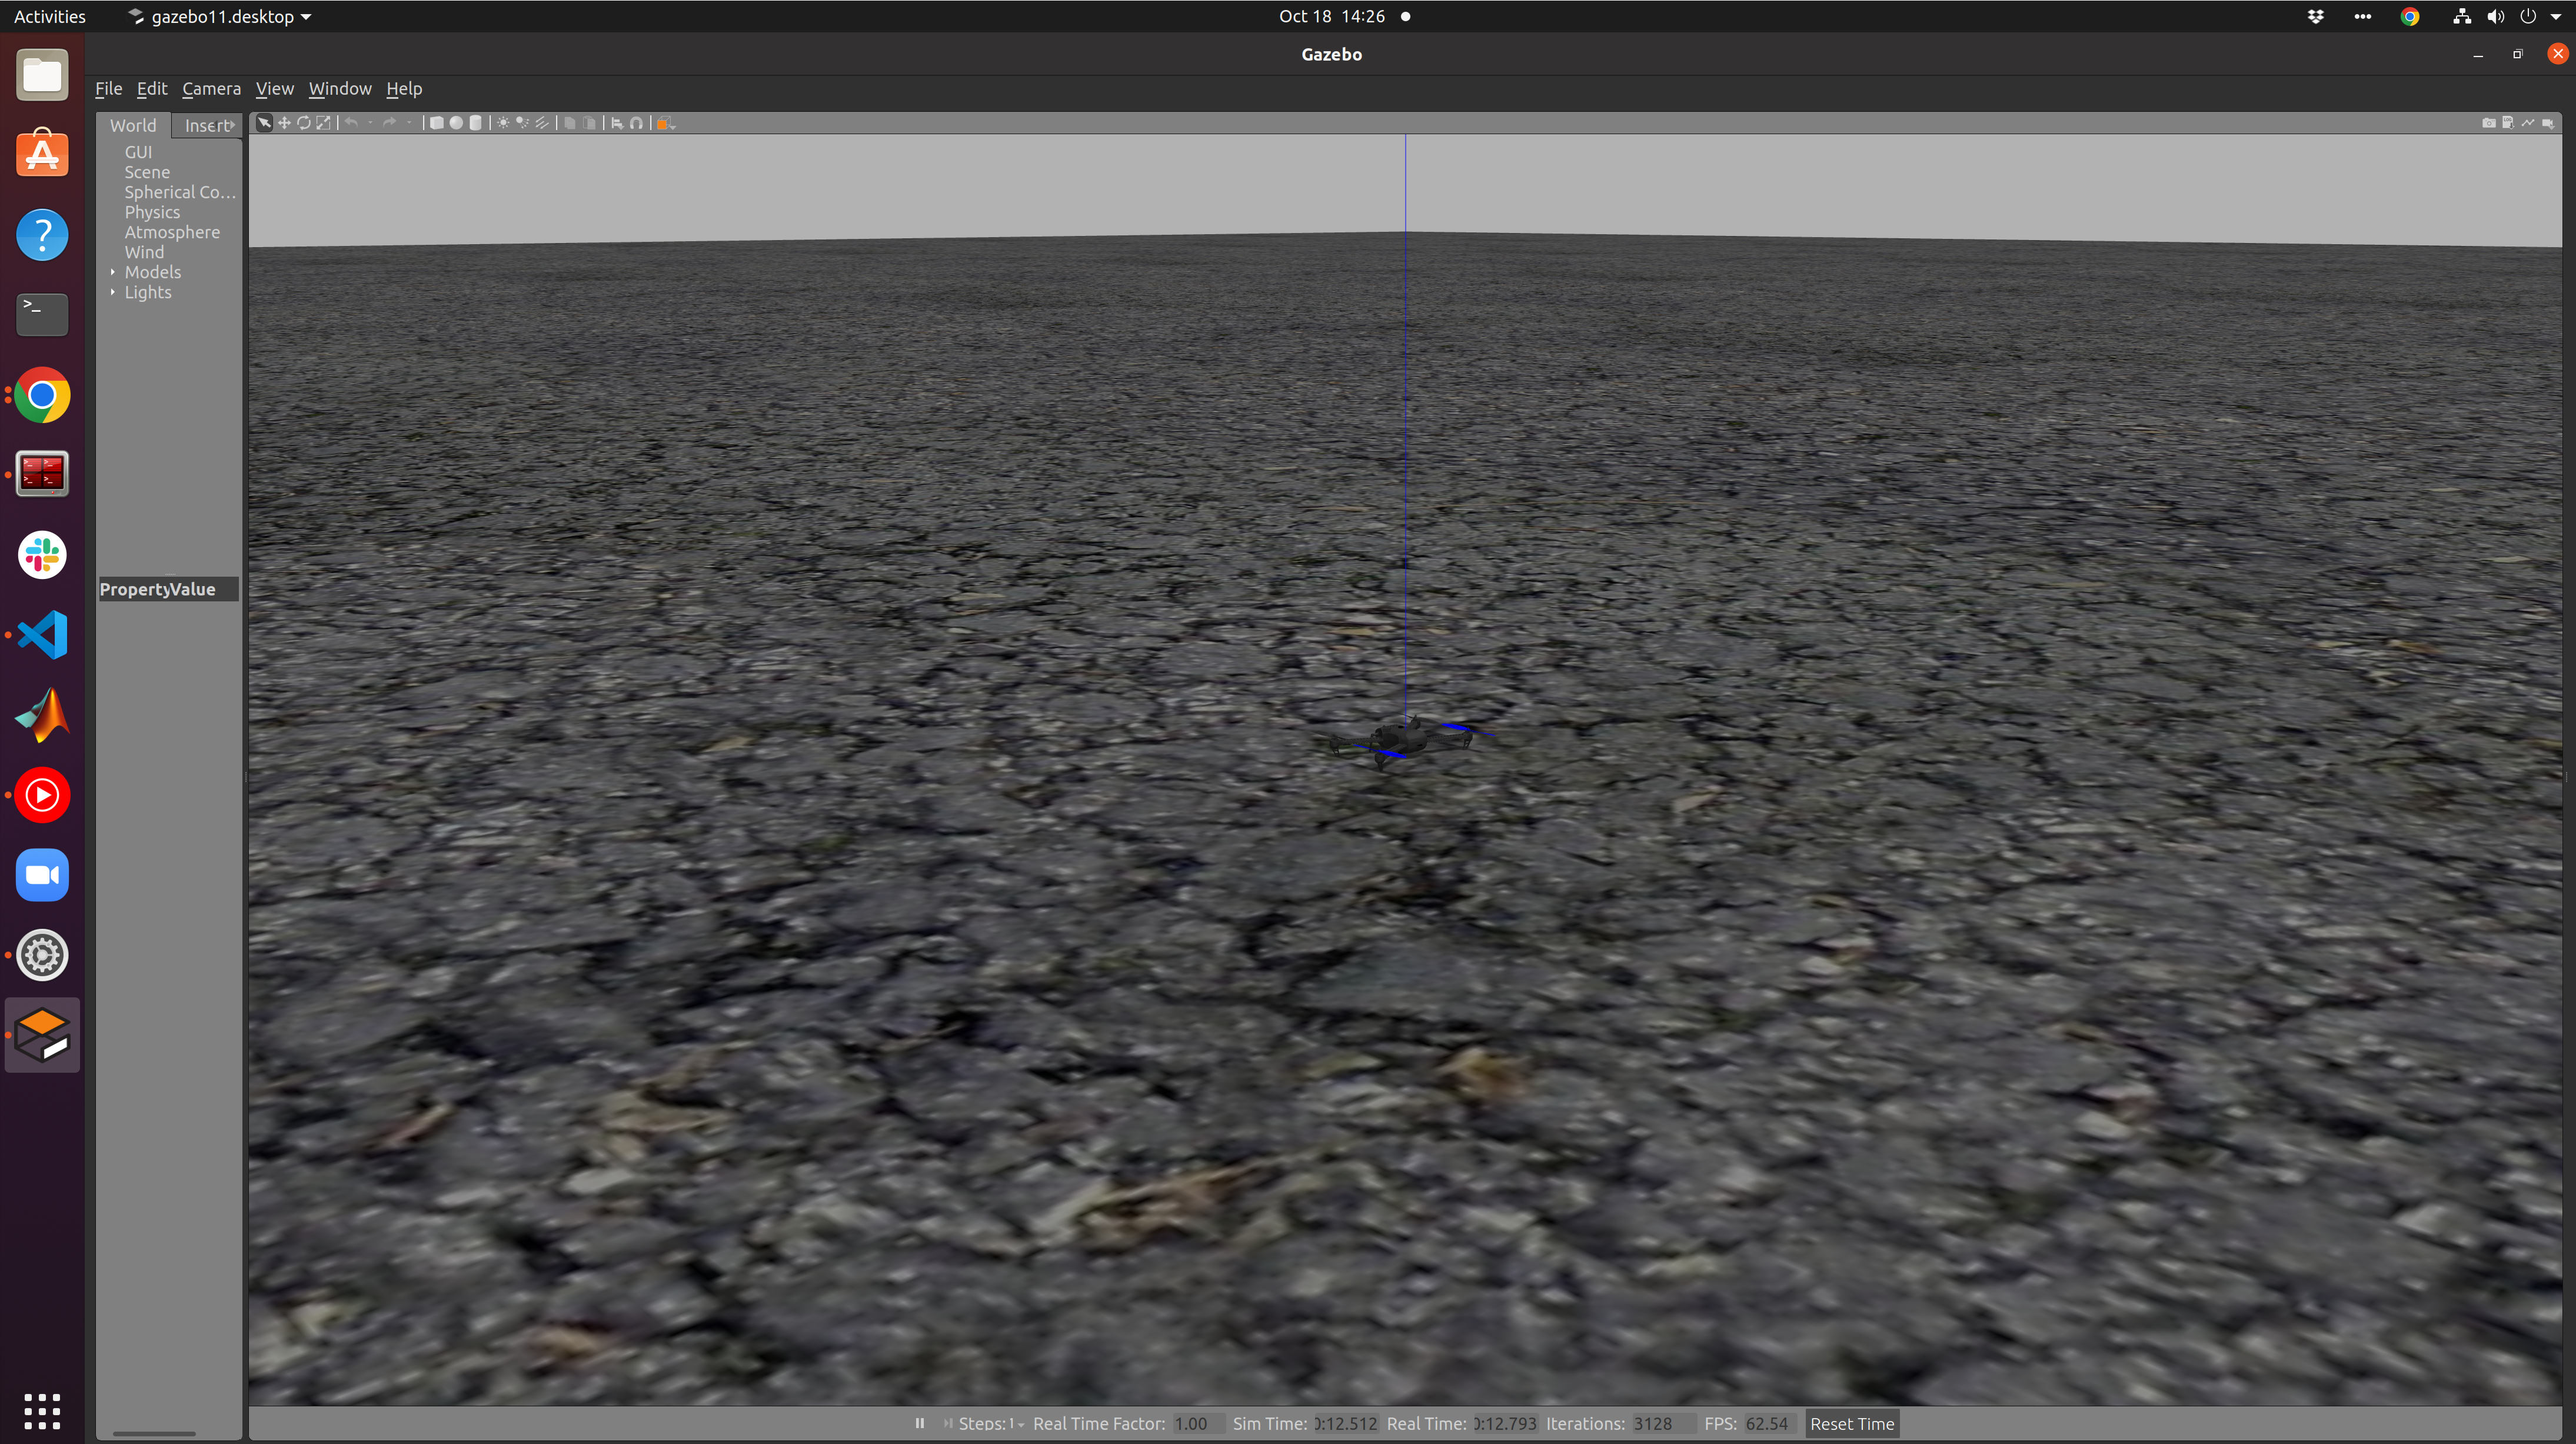2576x1444 pixels.
Task: Pause the simulation
Action: click(919, 1423)
